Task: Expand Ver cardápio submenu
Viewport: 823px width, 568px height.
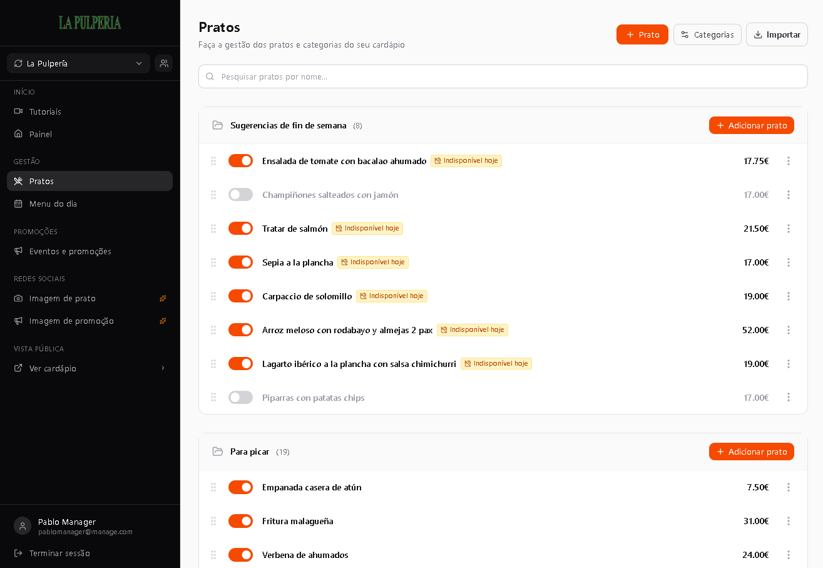Action: 89,368
